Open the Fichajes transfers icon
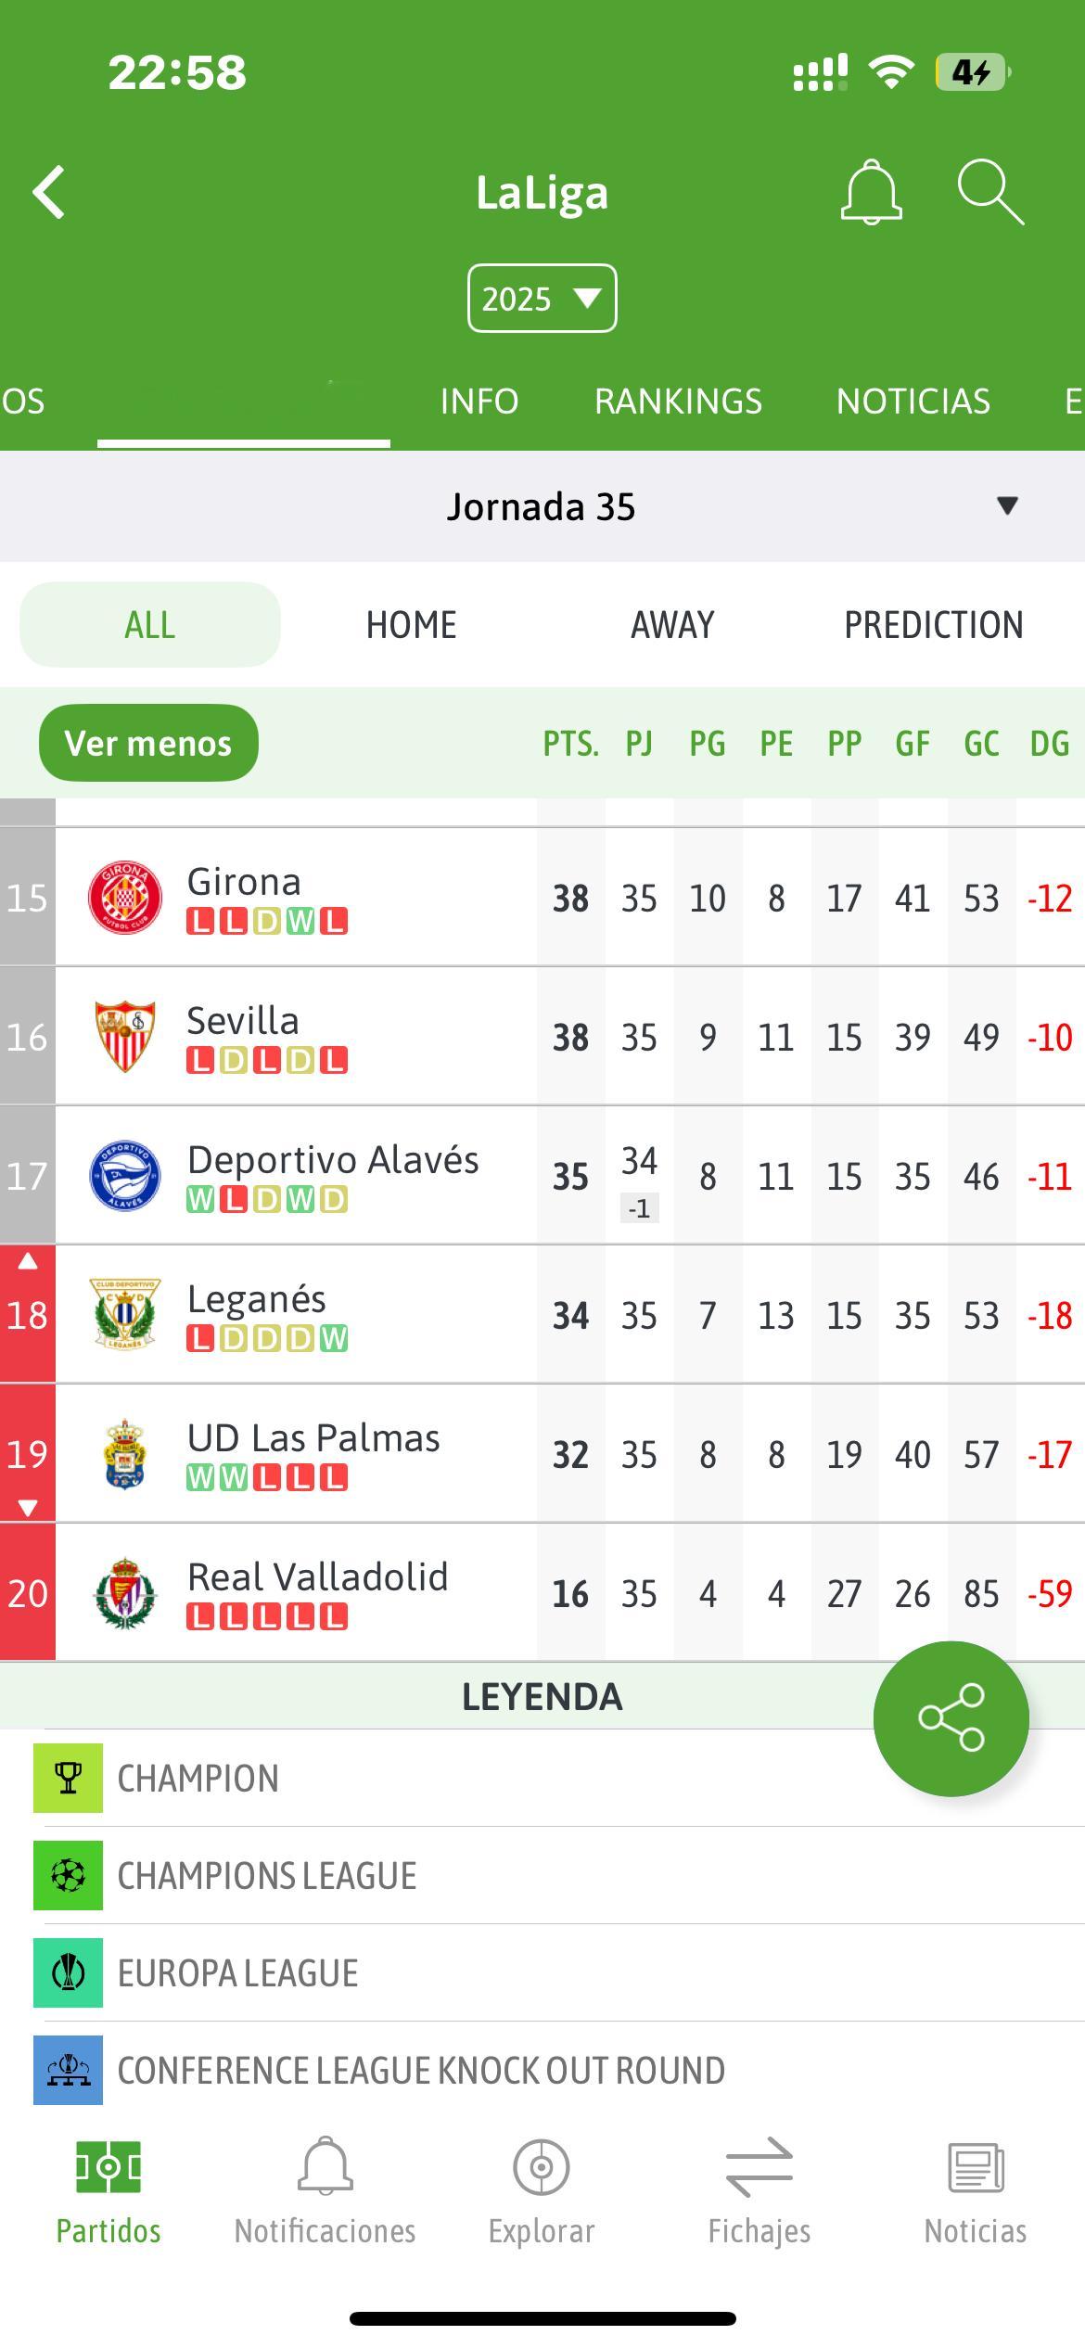Screen dimensions: 1085x2348 [759, 2168]
